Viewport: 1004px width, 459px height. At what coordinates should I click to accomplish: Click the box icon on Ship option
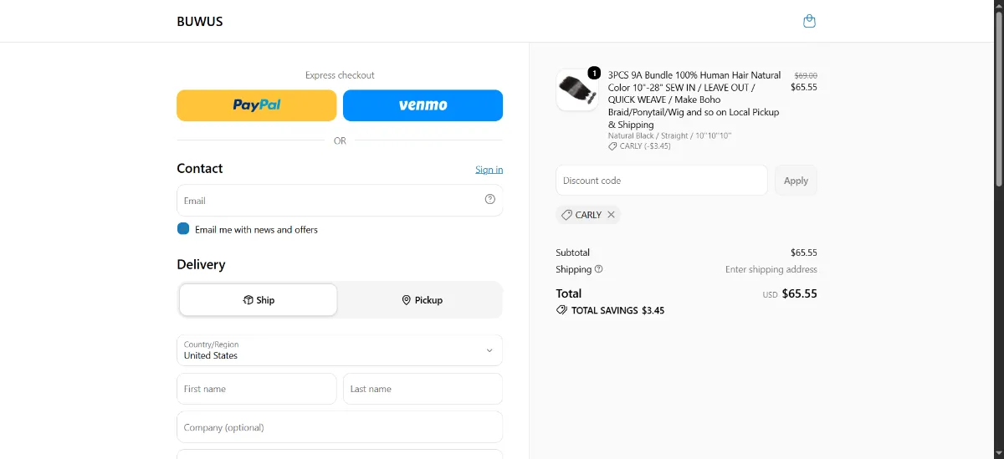(x=248, y=300)
